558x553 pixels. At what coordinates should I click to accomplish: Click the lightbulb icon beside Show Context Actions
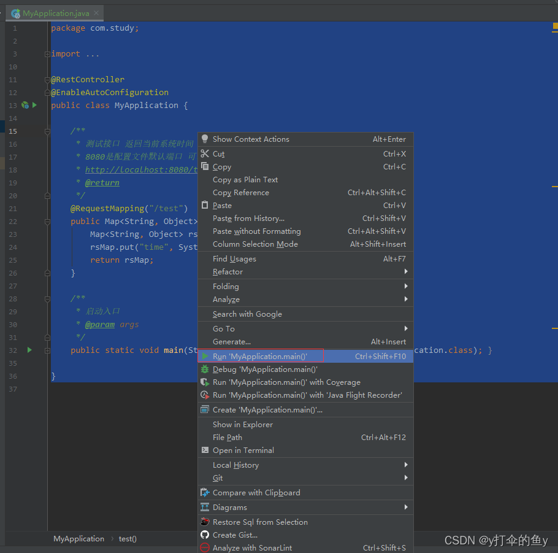pyautogui.click(x=205, y=139)
